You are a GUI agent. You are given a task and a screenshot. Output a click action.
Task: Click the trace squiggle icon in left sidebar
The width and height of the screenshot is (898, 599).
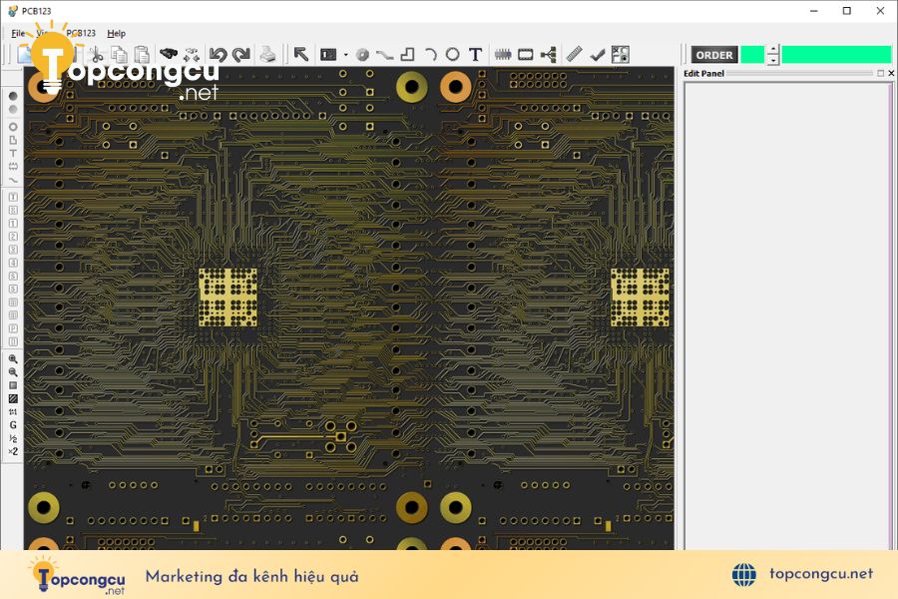tap(13, 180)
